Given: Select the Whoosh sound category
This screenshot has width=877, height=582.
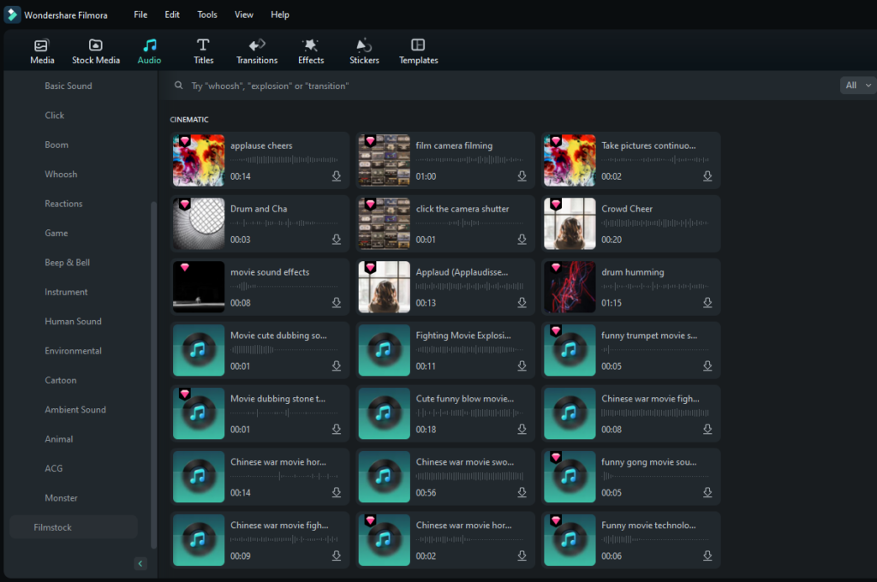Looking at the screenshot, I should pos(62,174).
